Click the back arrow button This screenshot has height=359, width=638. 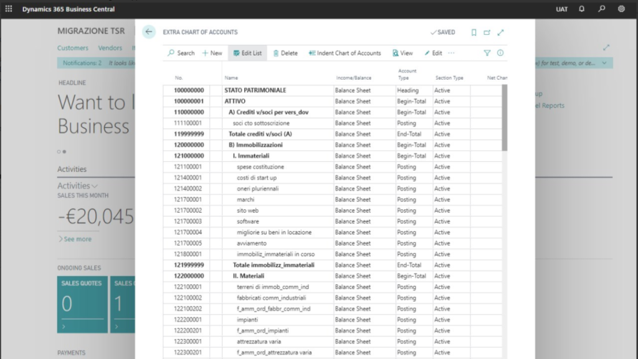(148, 32)
